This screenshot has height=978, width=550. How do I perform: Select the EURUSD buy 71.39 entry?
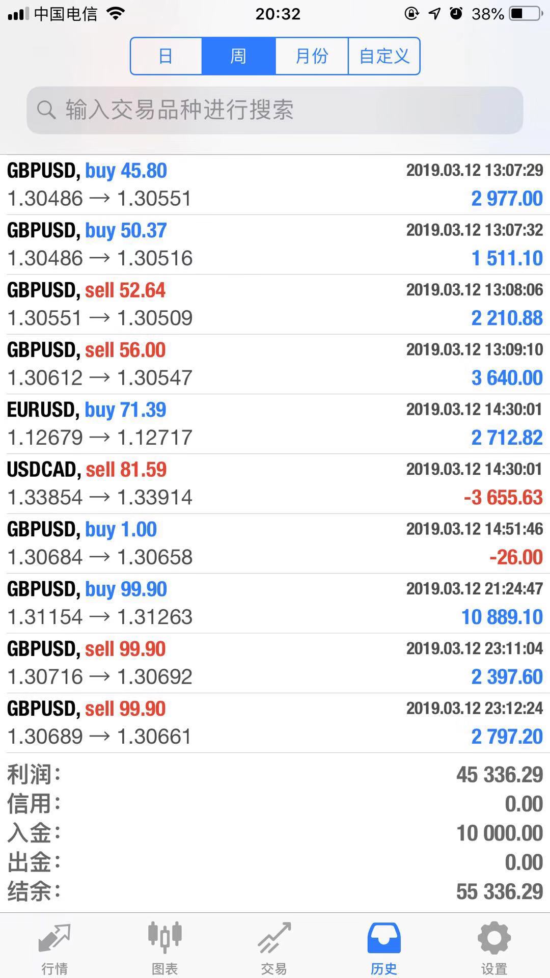point(275,424)
